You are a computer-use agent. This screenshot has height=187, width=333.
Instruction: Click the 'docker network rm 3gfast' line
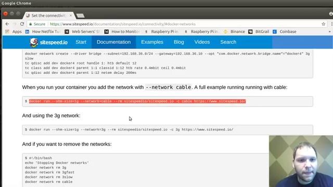point(49,172)
